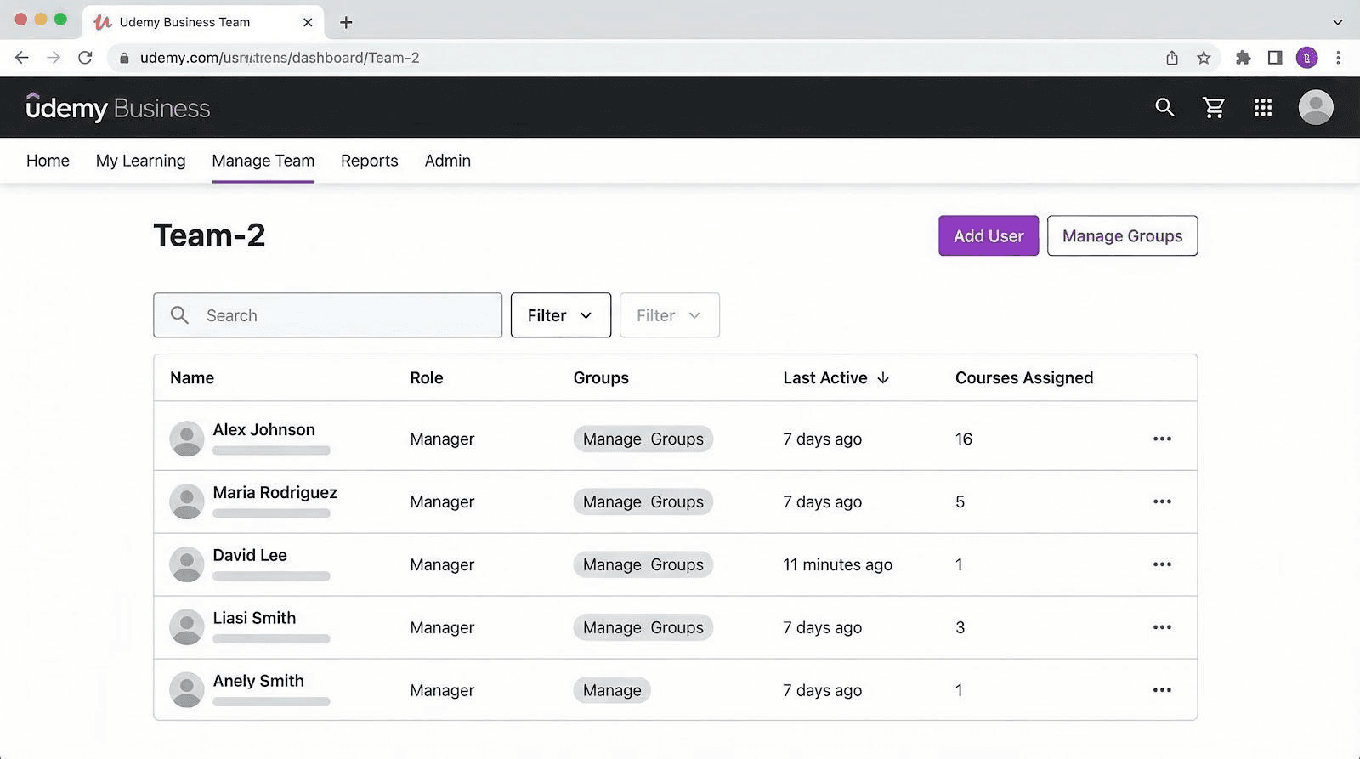
Task: Open more options for Anely Smith
Action: tap(1162, 690)
